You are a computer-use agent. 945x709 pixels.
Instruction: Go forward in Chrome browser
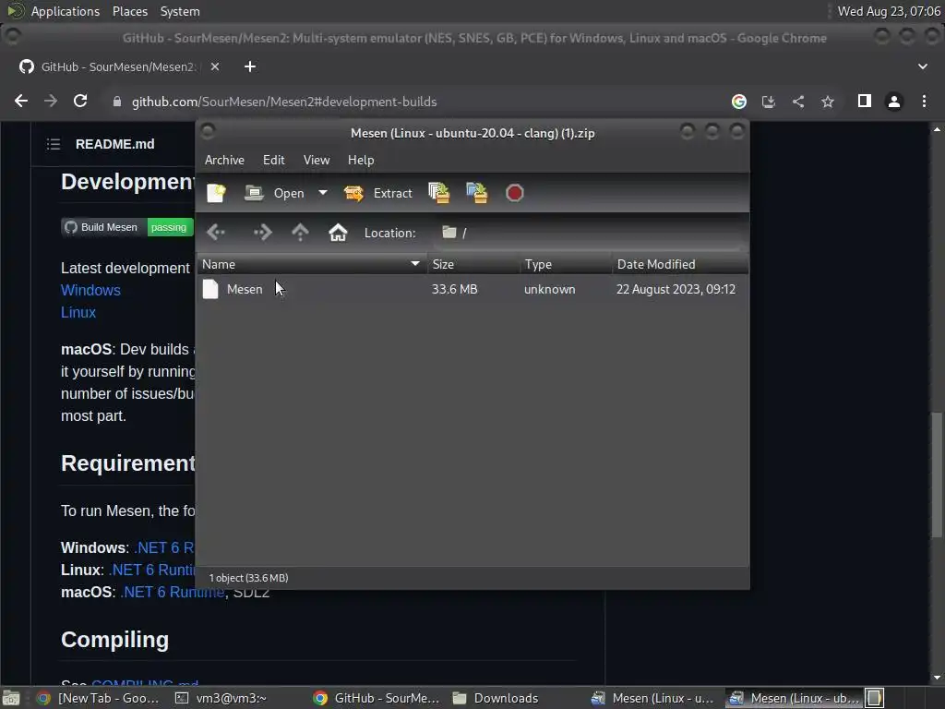(x=51, y=102)
